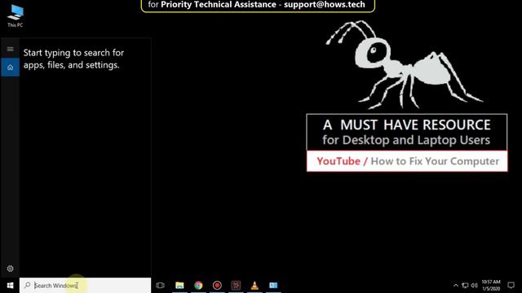Expand the search panel hamburger menu
Screen dimensions: 522x293
10,49
